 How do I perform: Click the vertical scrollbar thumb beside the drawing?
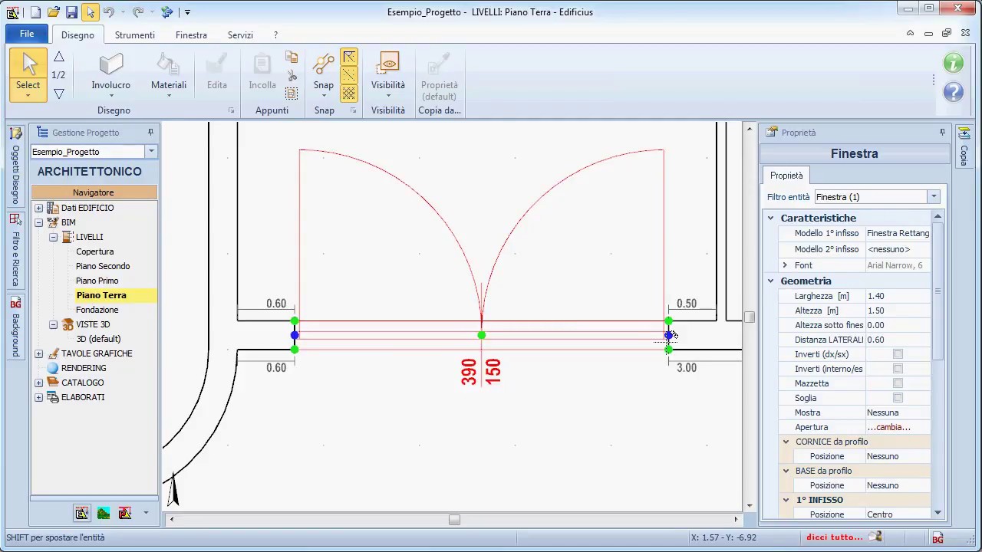[750, 317]
